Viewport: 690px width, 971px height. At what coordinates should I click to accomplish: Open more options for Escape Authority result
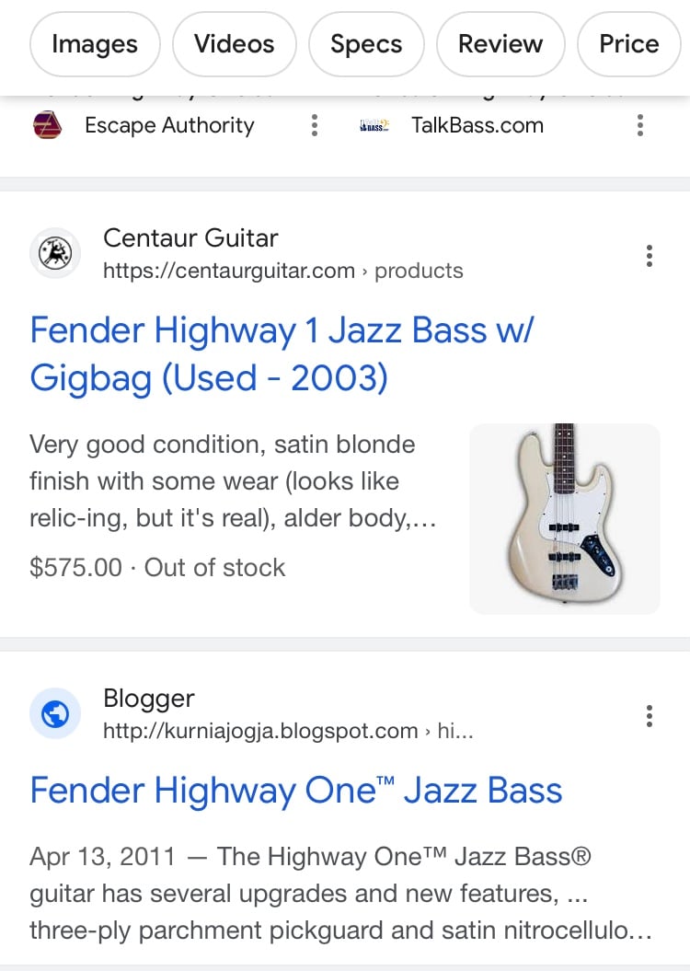[x=315, y=125]
